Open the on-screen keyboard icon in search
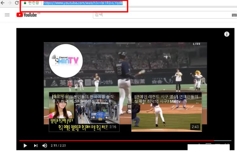Screen dimensions: 237x155 (x=234, y=15)
